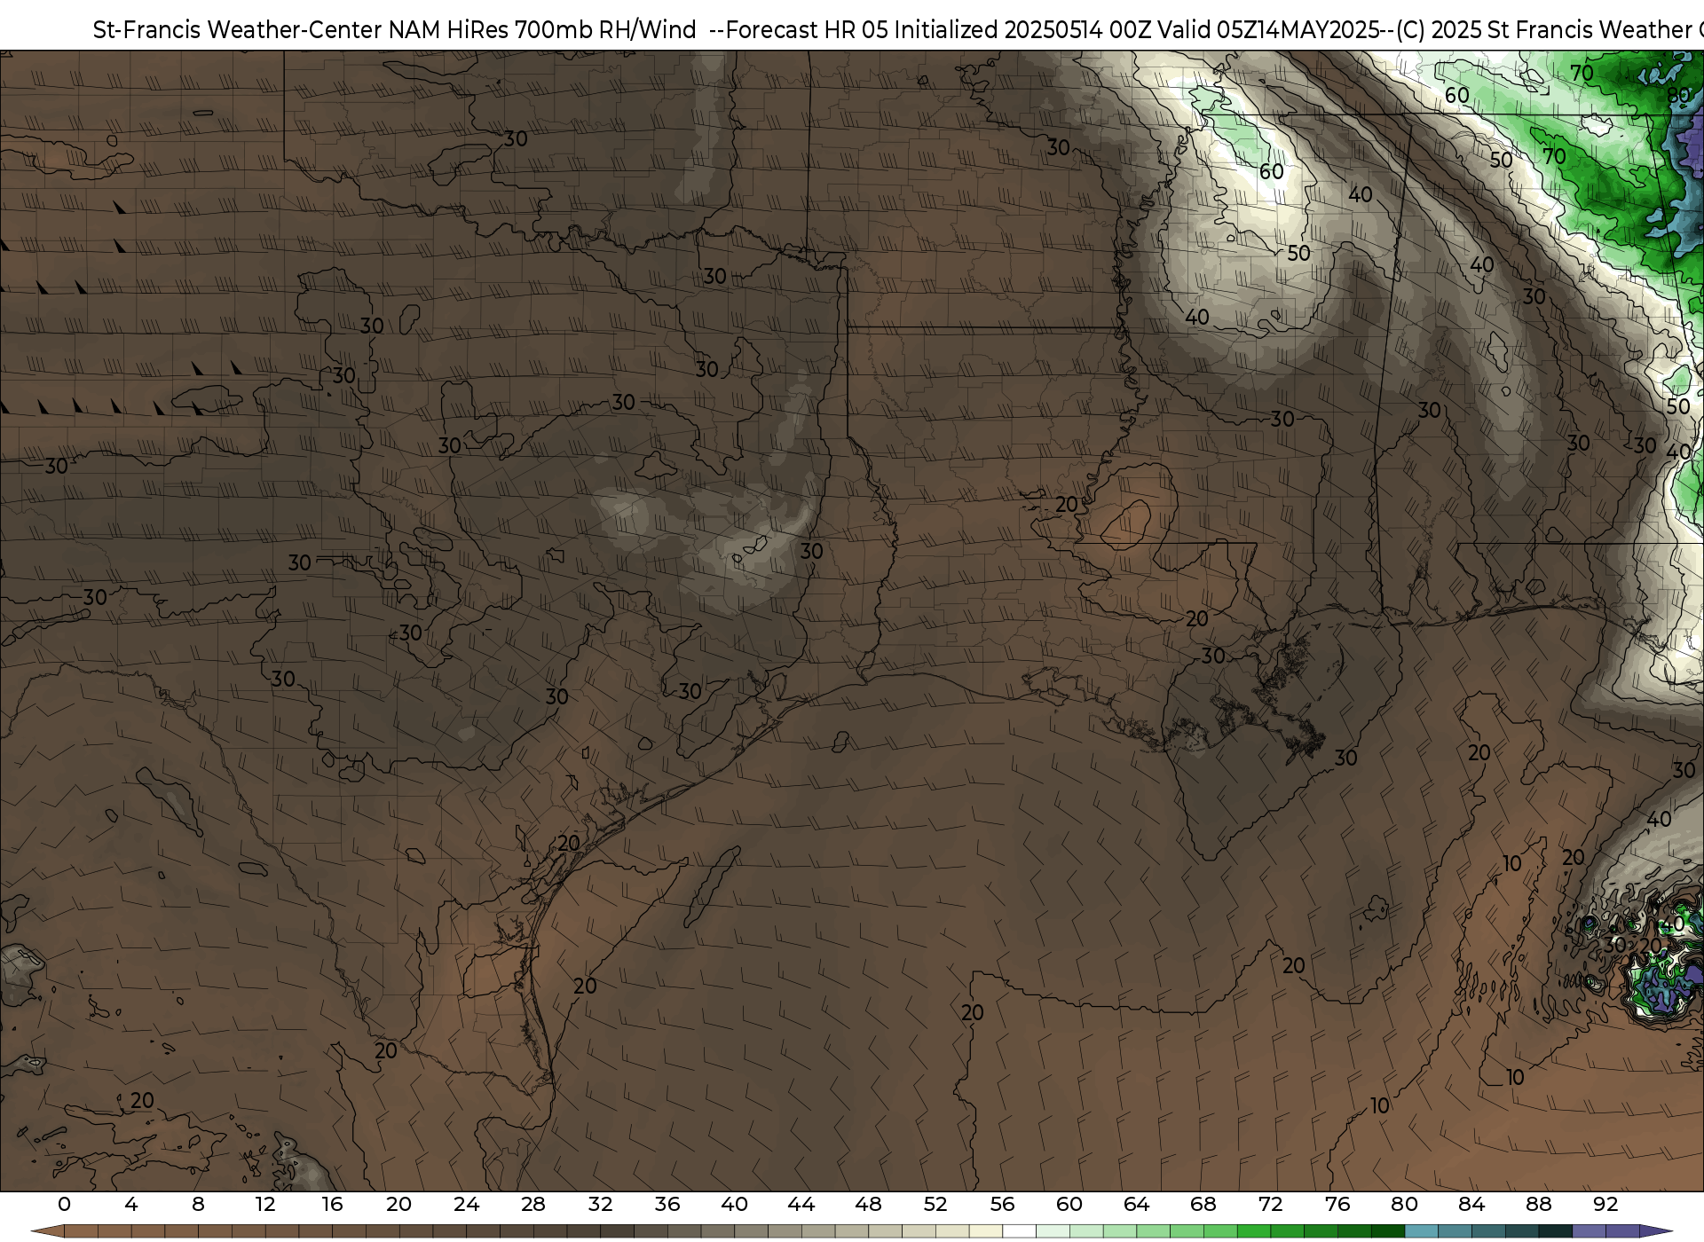Click the color legend tick label "56"
This screenshot has width=1704, height=1242.
[x=1002, y=1204]
